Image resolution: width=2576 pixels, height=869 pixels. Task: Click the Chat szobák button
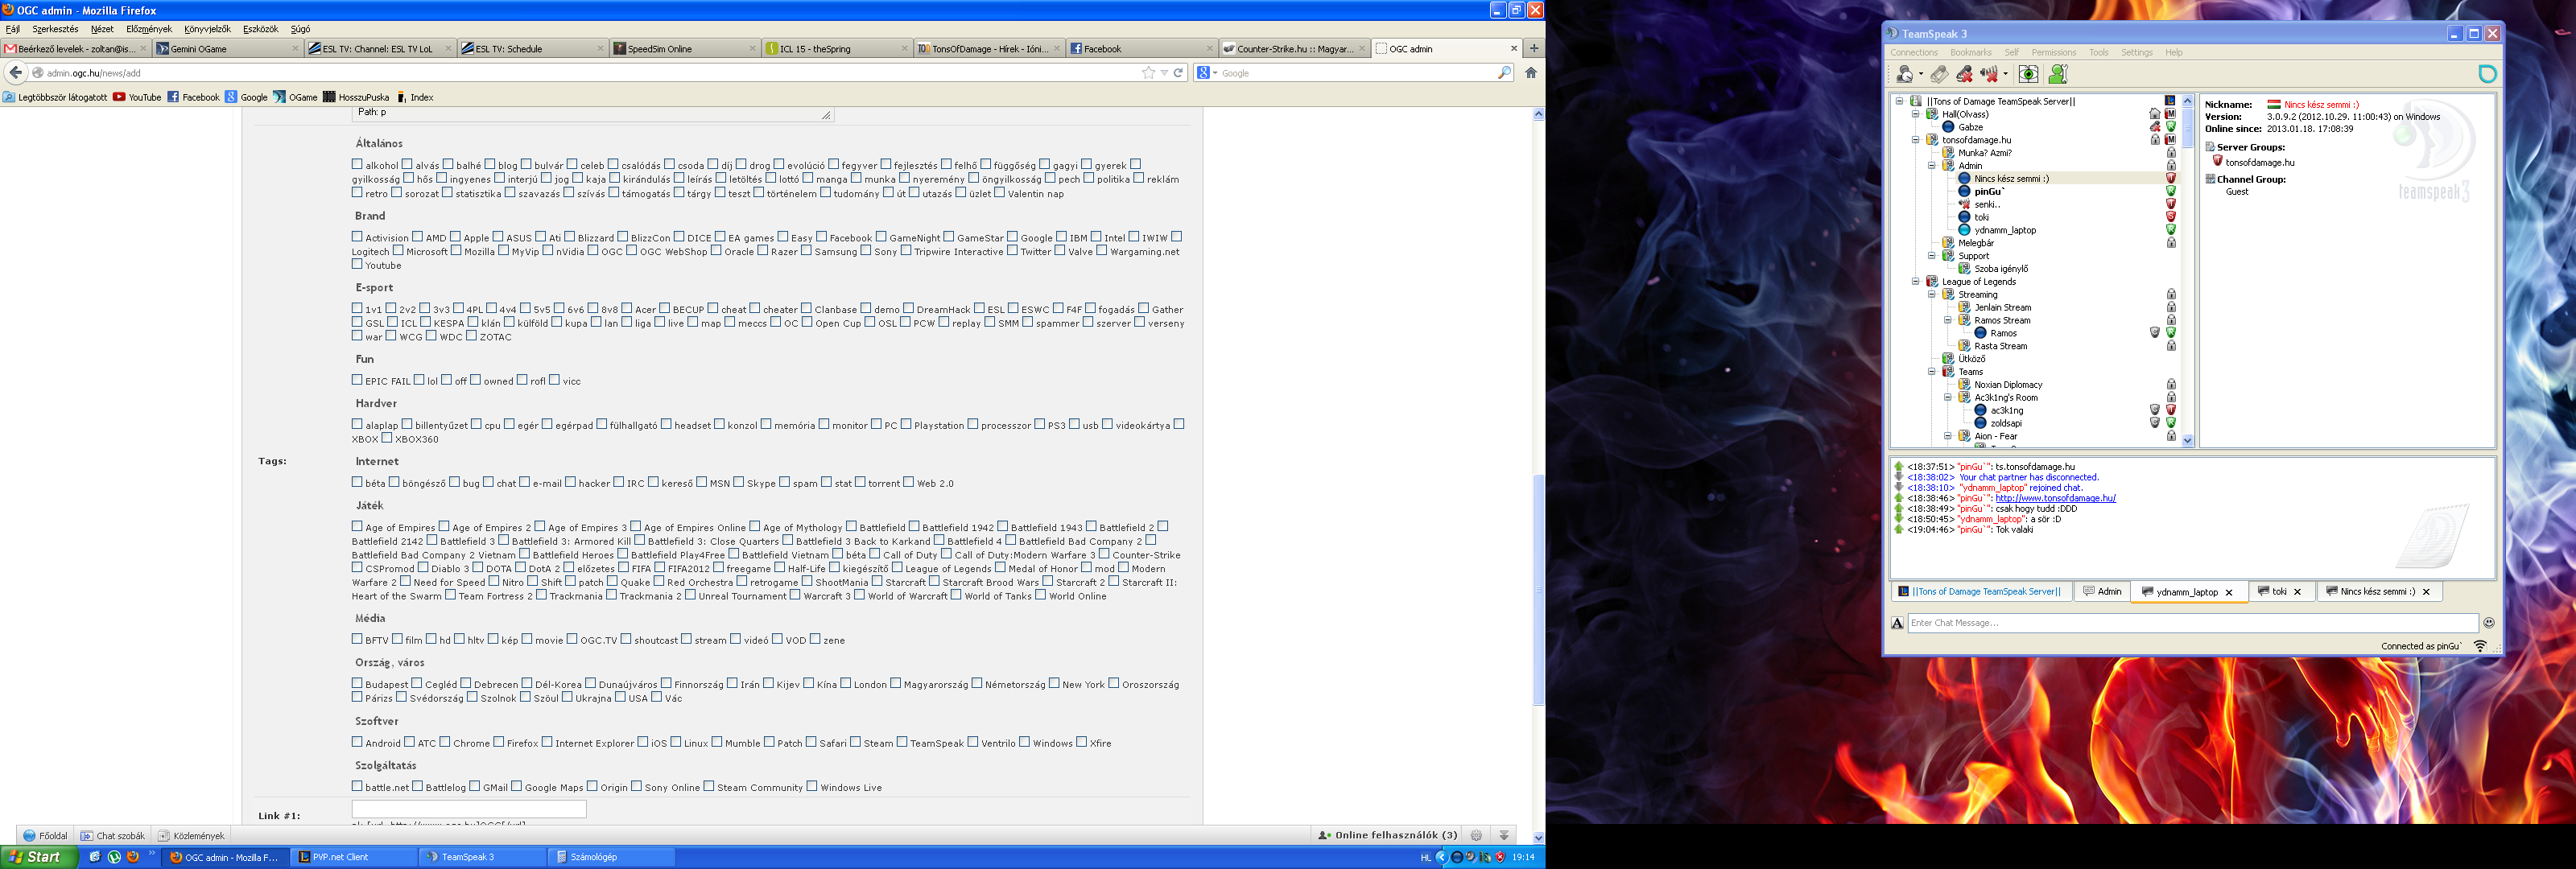[113, 836]
